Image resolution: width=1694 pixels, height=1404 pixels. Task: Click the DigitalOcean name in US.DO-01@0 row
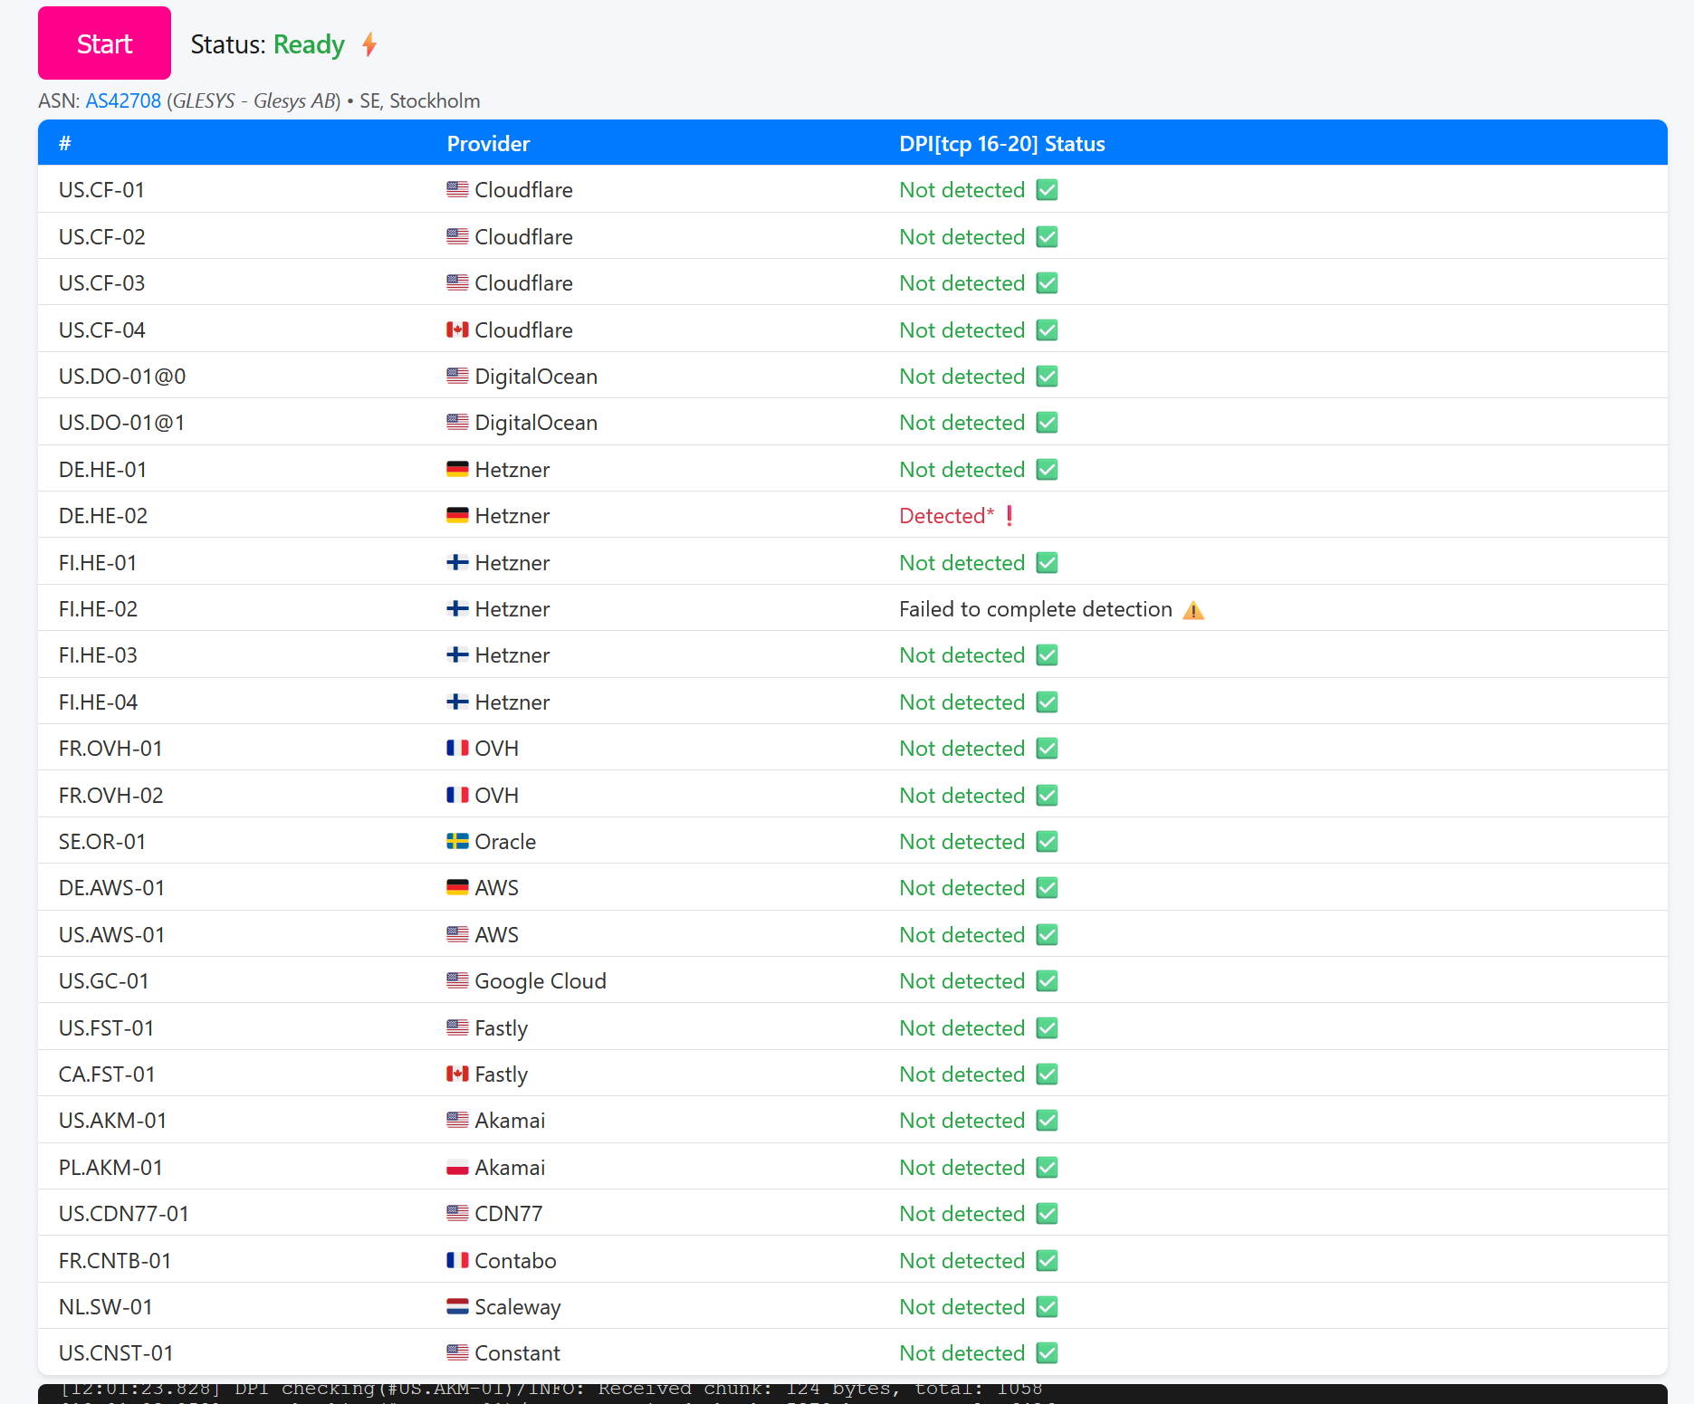pyautogui.click(x=536, y=376)
